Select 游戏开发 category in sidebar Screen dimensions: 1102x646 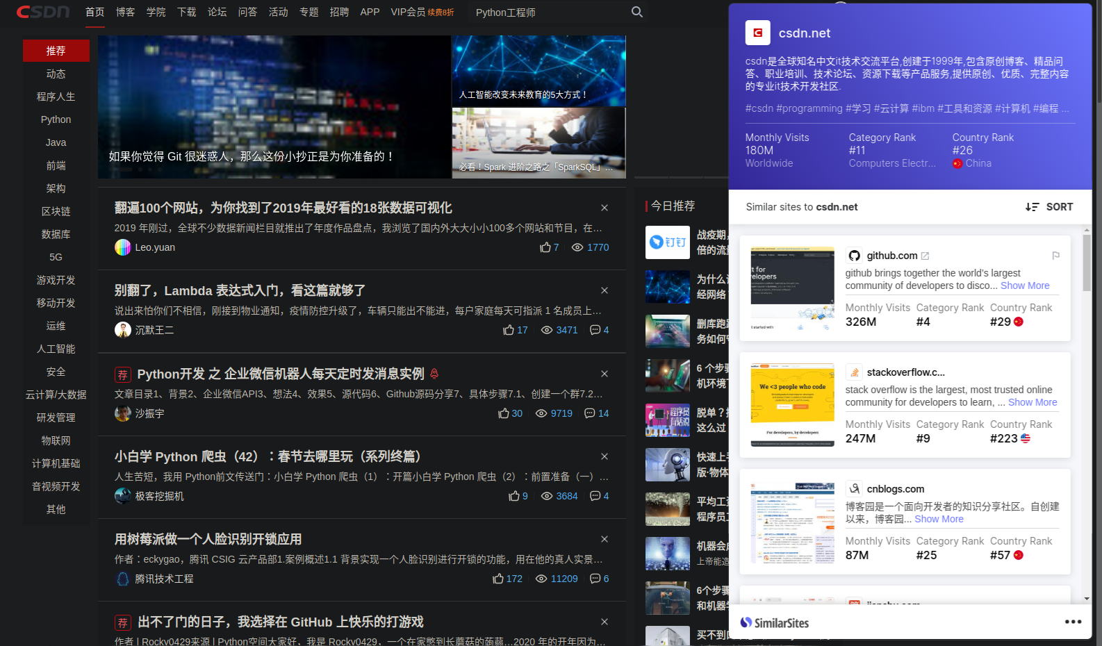pyautogui.click(x=56, y=280)
